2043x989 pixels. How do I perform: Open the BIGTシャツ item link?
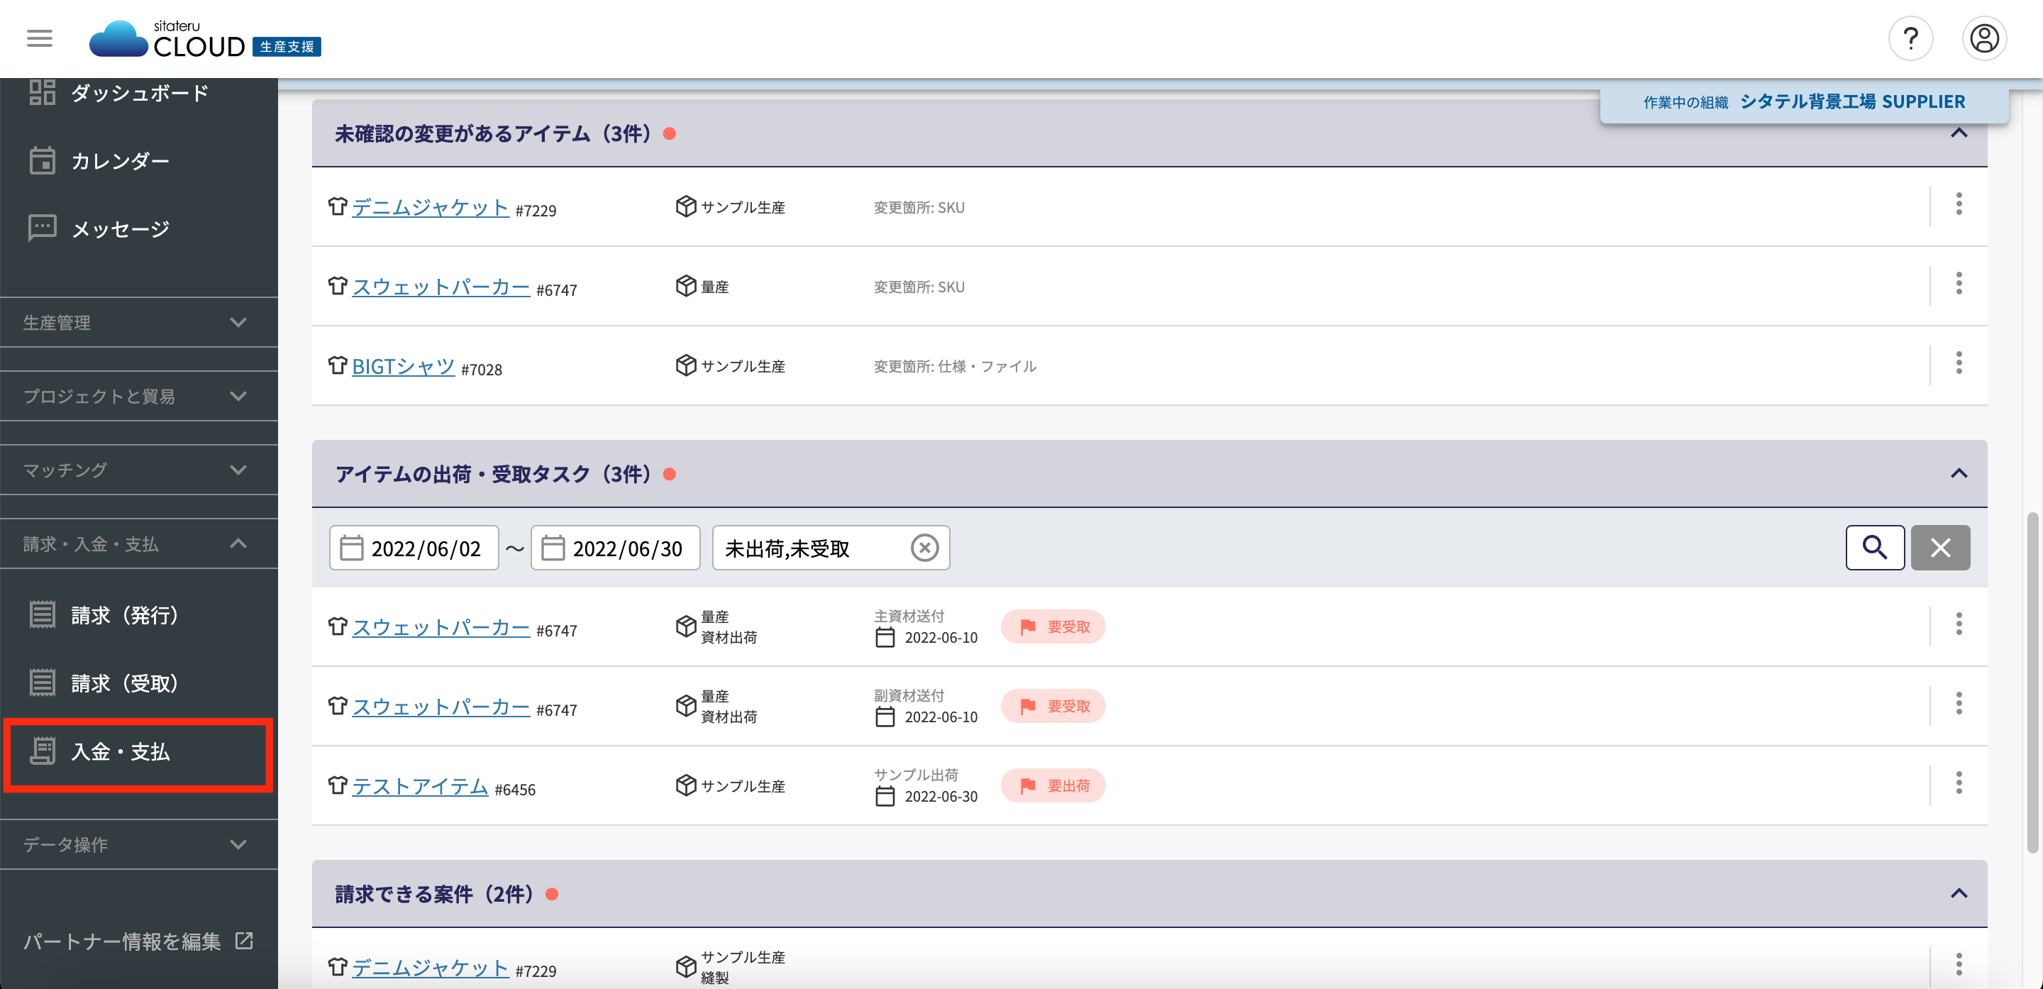403,366
